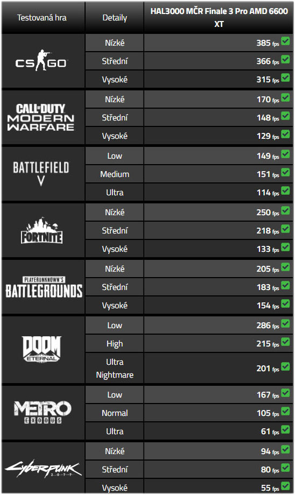Select the Medium detail row for Battlefield V
Viewport: 295px width, 495px height.
pos(115,174)
